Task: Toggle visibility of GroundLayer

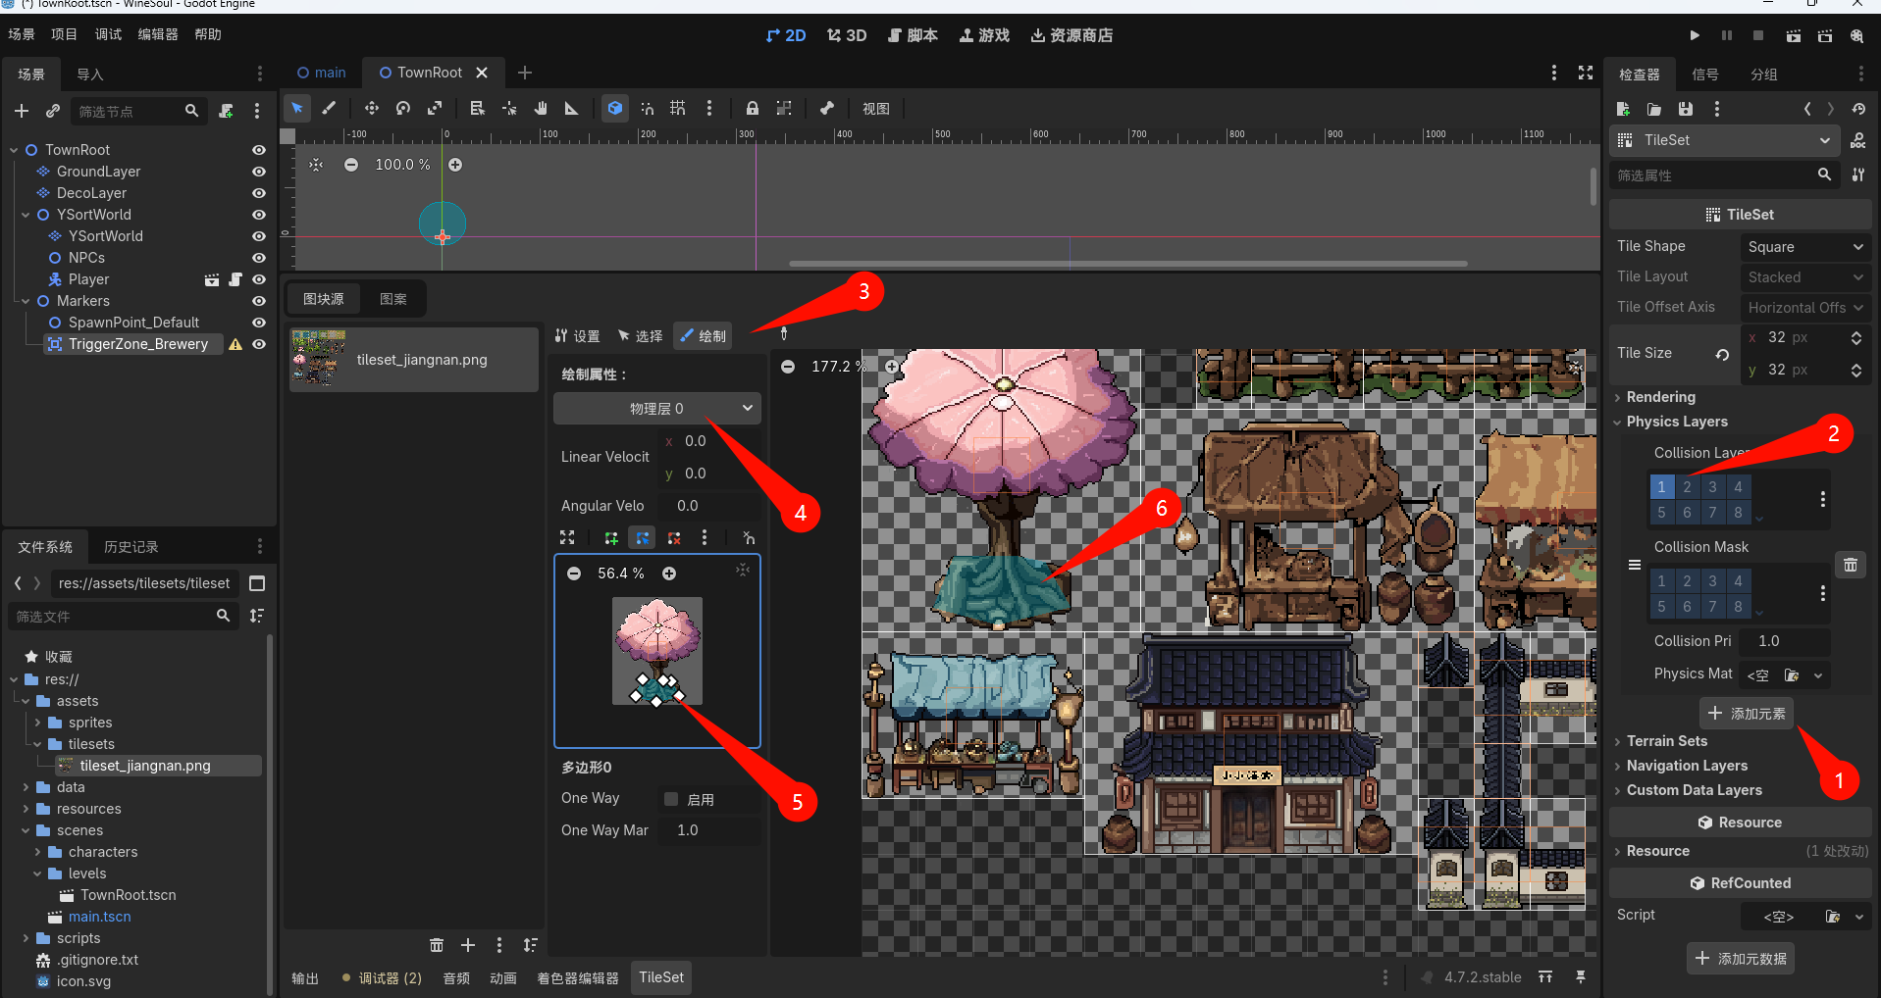Action: (x=259, y=172)
